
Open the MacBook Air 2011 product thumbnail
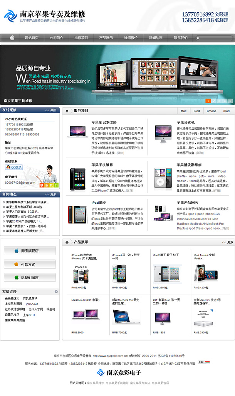tap(86, 315)
